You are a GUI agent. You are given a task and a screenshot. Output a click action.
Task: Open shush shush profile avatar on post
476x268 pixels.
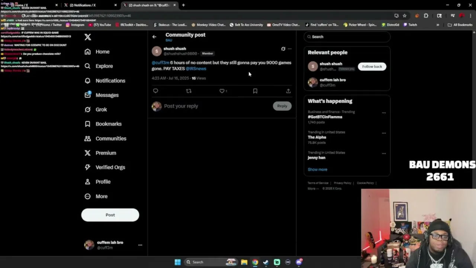point(157,51)
